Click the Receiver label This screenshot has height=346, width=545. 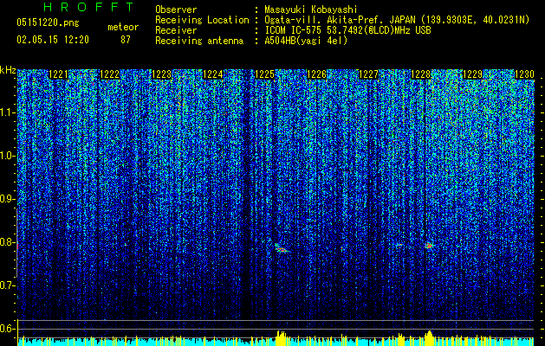[176, 30]
